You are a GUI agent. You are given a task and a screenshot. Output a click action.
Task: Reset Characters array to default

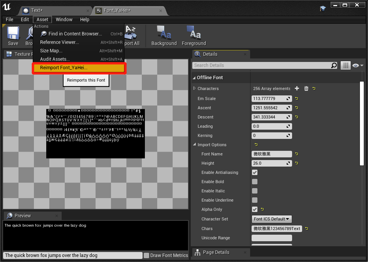point(314,88)
